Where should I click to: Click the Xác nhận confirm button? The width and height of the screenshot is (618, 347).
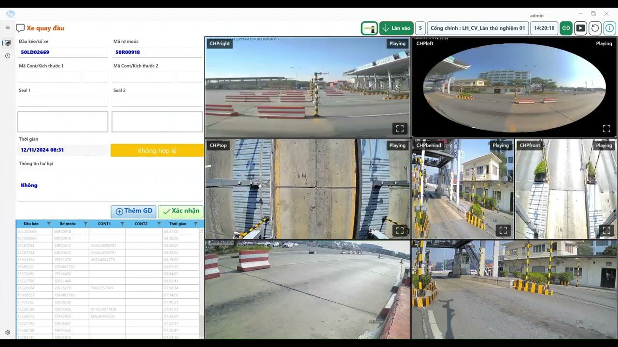coord(181,211)
